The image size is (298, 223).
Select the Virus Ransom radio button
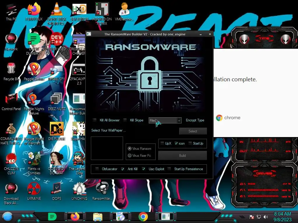point(130,148)
